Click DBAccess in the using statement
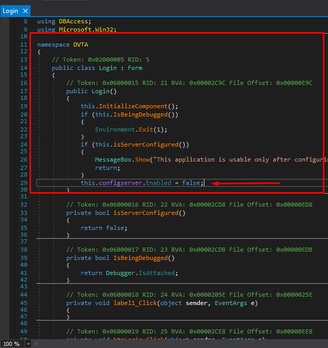Viewport: 328px width, 348px height. tap(74, 21)
